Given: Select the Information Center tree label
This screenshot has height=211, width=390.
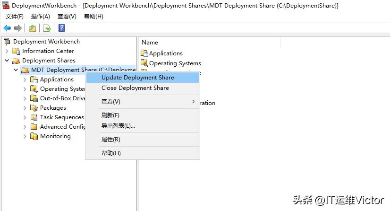Looking at the screenshot, I should click(x=48, y=51).
